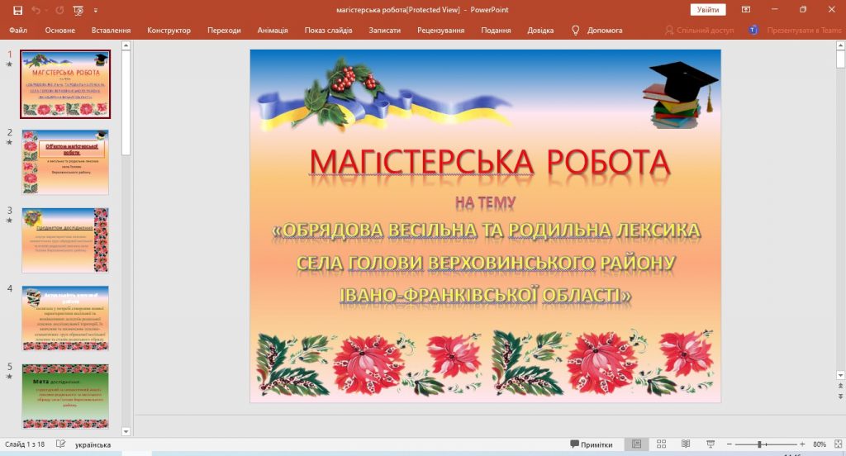
Task: Select slide 5 green thumbnail
Action: pyautogui.click(x=65, y=396)
